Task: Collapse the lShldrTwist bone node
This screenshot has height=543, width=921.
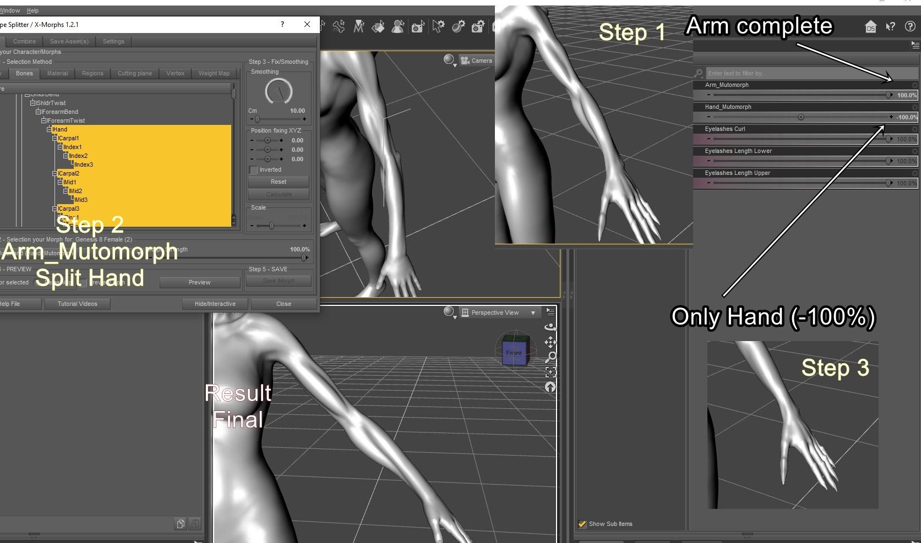Action: [32, 103]
